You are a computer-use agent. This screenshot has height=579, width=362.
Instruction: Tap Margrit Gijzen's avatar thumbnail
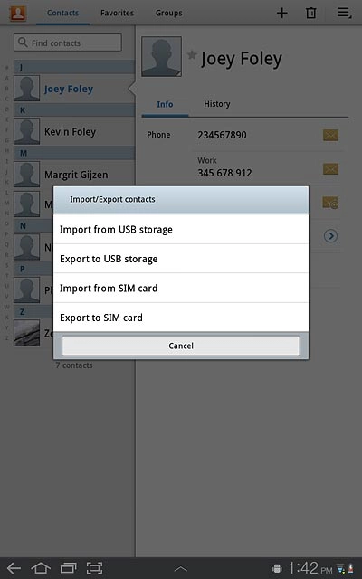pyautogui.click(x=26, y=175)
